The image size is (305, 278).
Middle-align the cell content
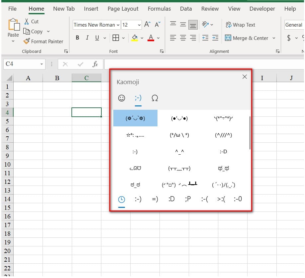pyautogui.click(x=183, y=25)
